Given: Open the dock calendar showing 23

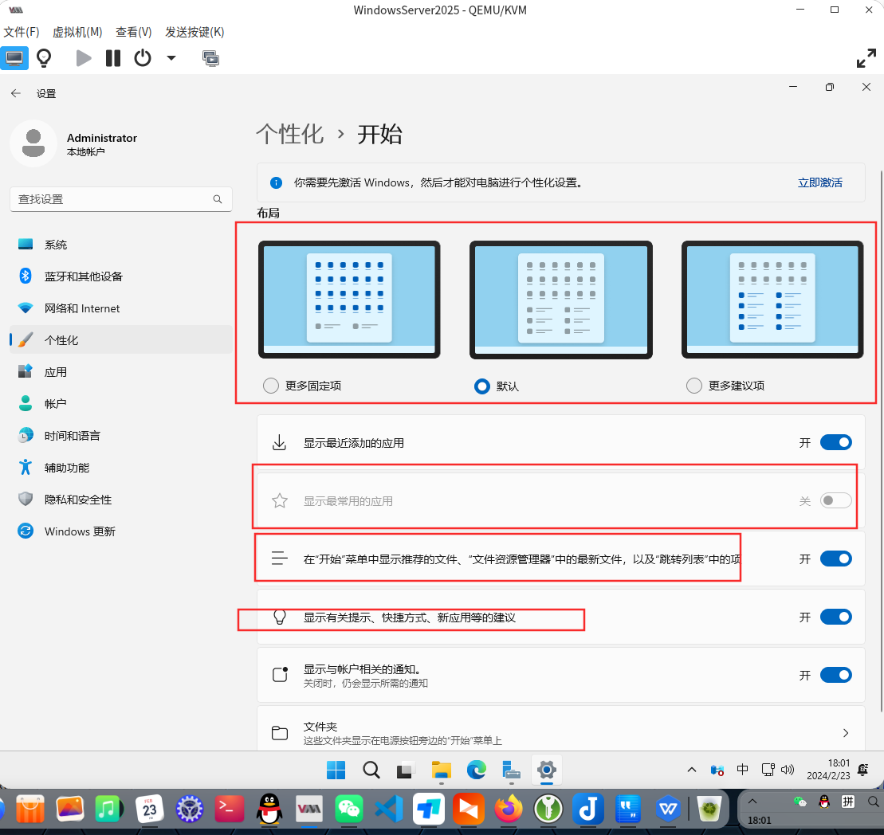Looking at the screenshot, I should [x=149, y=810].
